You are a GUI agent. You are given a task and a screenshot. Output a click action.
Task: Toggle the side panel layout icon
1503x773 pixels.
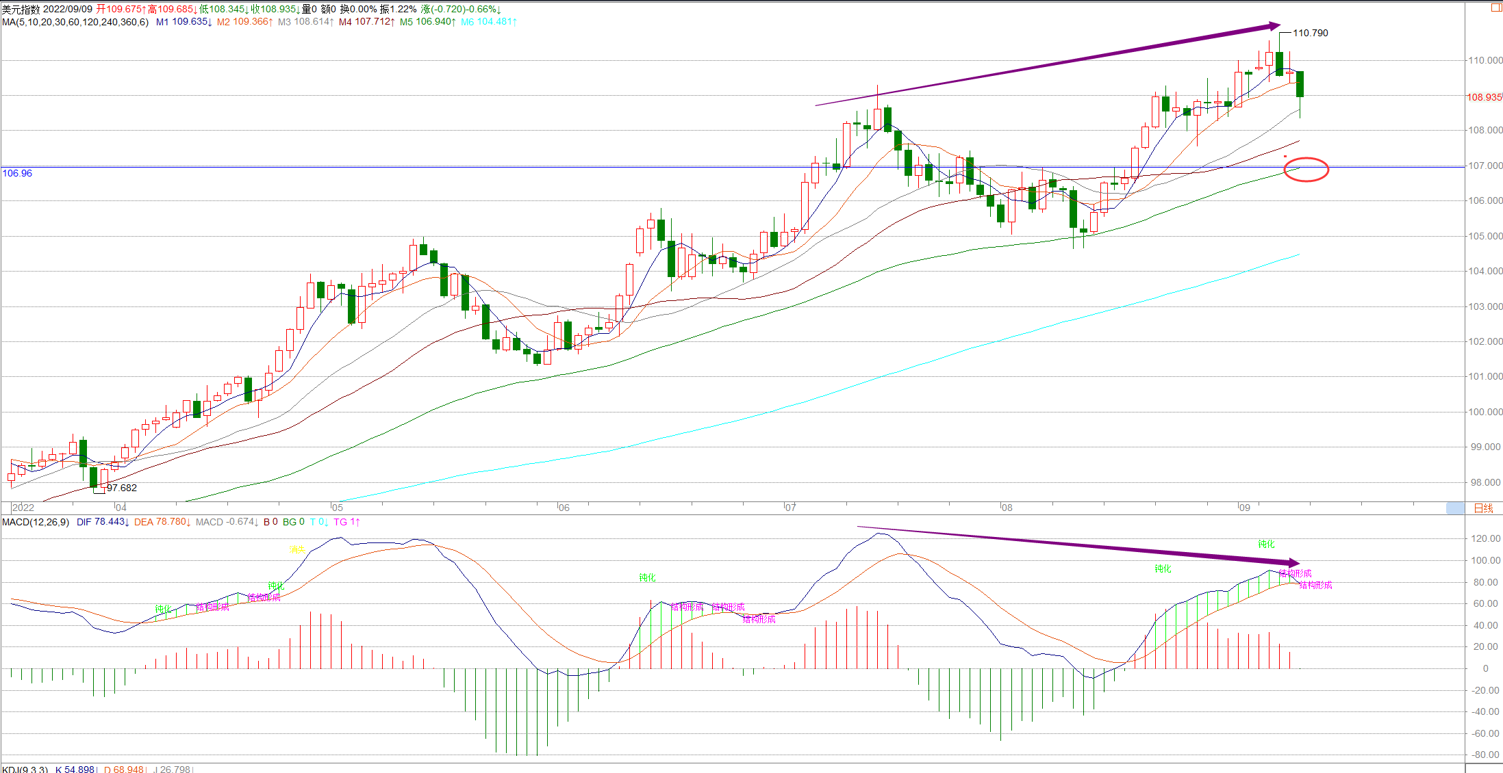pos(1496,8)
